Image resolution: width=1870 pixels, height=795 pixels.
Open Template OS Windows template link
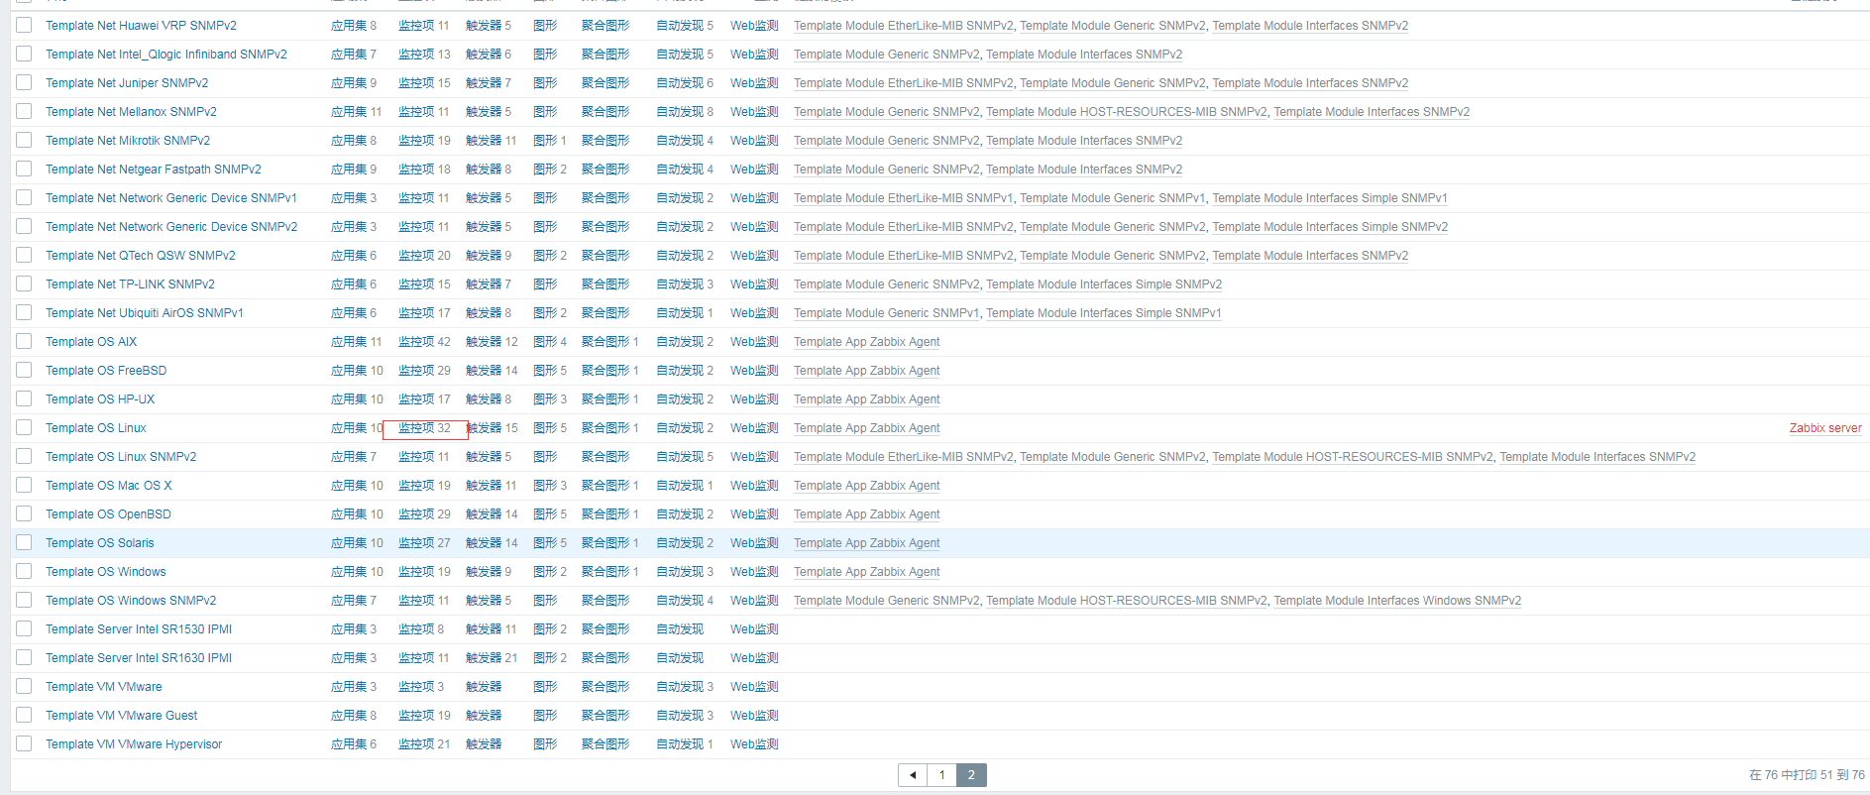pyautogui.click(x=106, y=572)
